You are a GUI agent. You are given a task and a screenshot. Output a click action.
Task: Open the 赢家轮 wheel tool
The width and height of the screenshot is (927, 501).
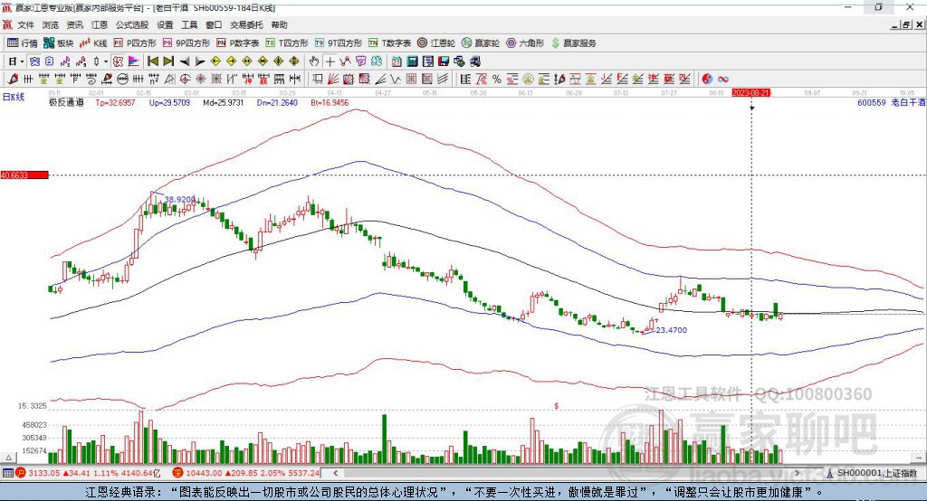pos(481,43)
